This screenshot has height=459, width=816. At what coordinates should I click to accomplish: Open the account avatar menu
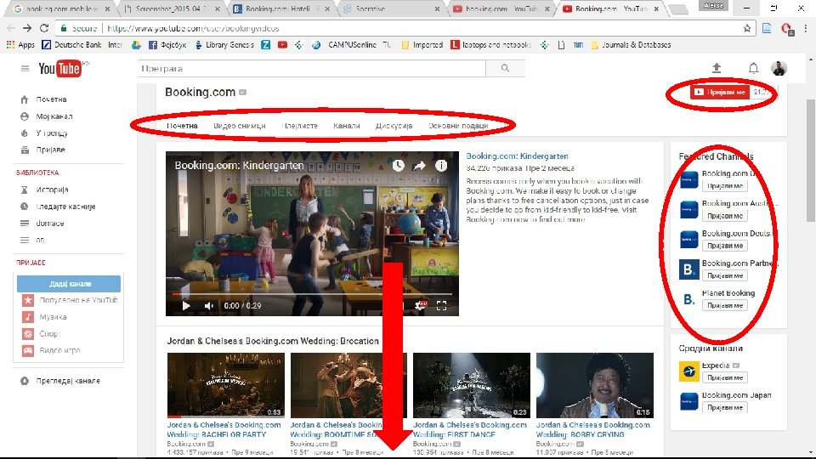click(779, 68)
